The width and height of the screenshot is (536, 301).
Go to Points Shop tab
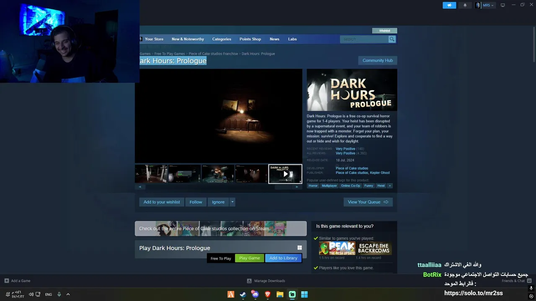pyautogui.click(x=250, y=39)
